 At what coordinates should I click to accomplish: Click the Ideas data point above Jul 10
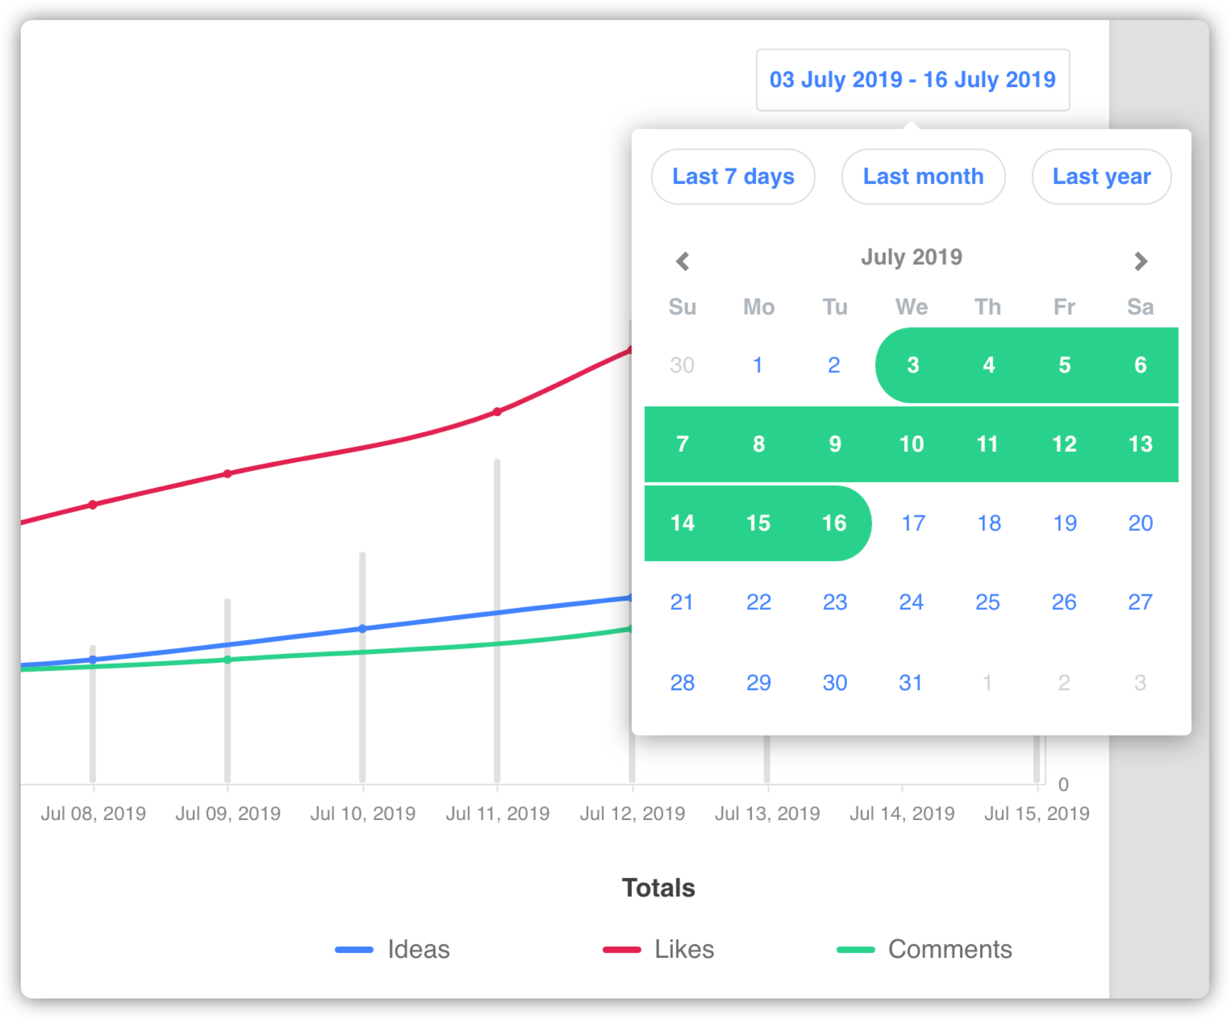[363, 629]
